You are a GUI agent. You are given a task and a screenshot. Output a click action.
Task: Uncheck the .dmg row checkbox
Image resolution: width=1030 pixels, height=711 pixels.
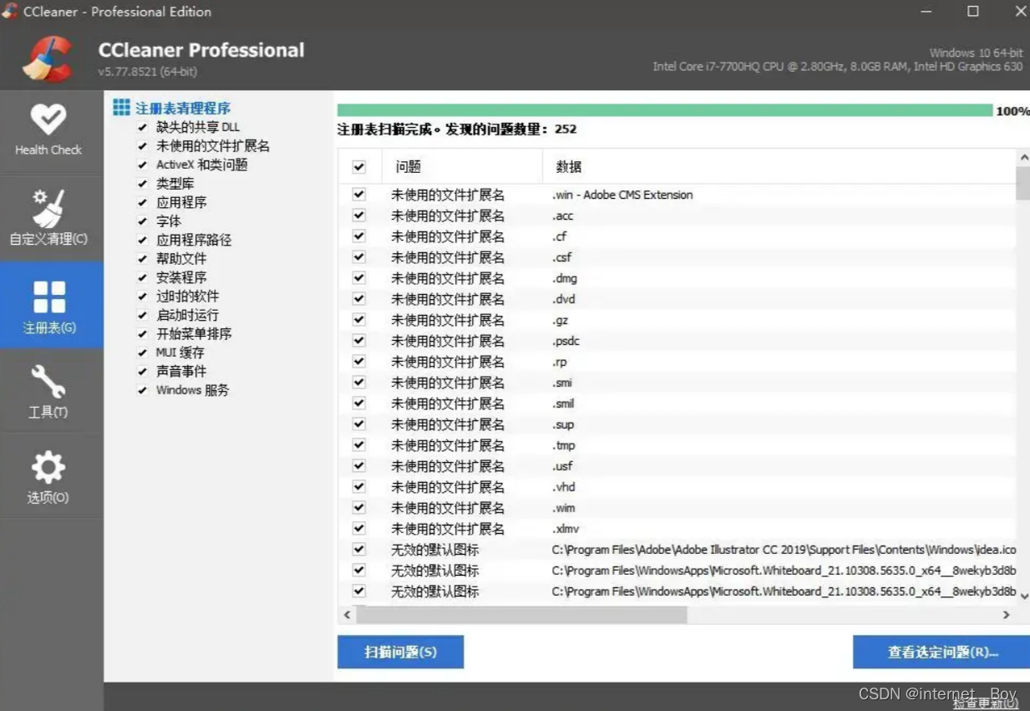coord(359,278)
